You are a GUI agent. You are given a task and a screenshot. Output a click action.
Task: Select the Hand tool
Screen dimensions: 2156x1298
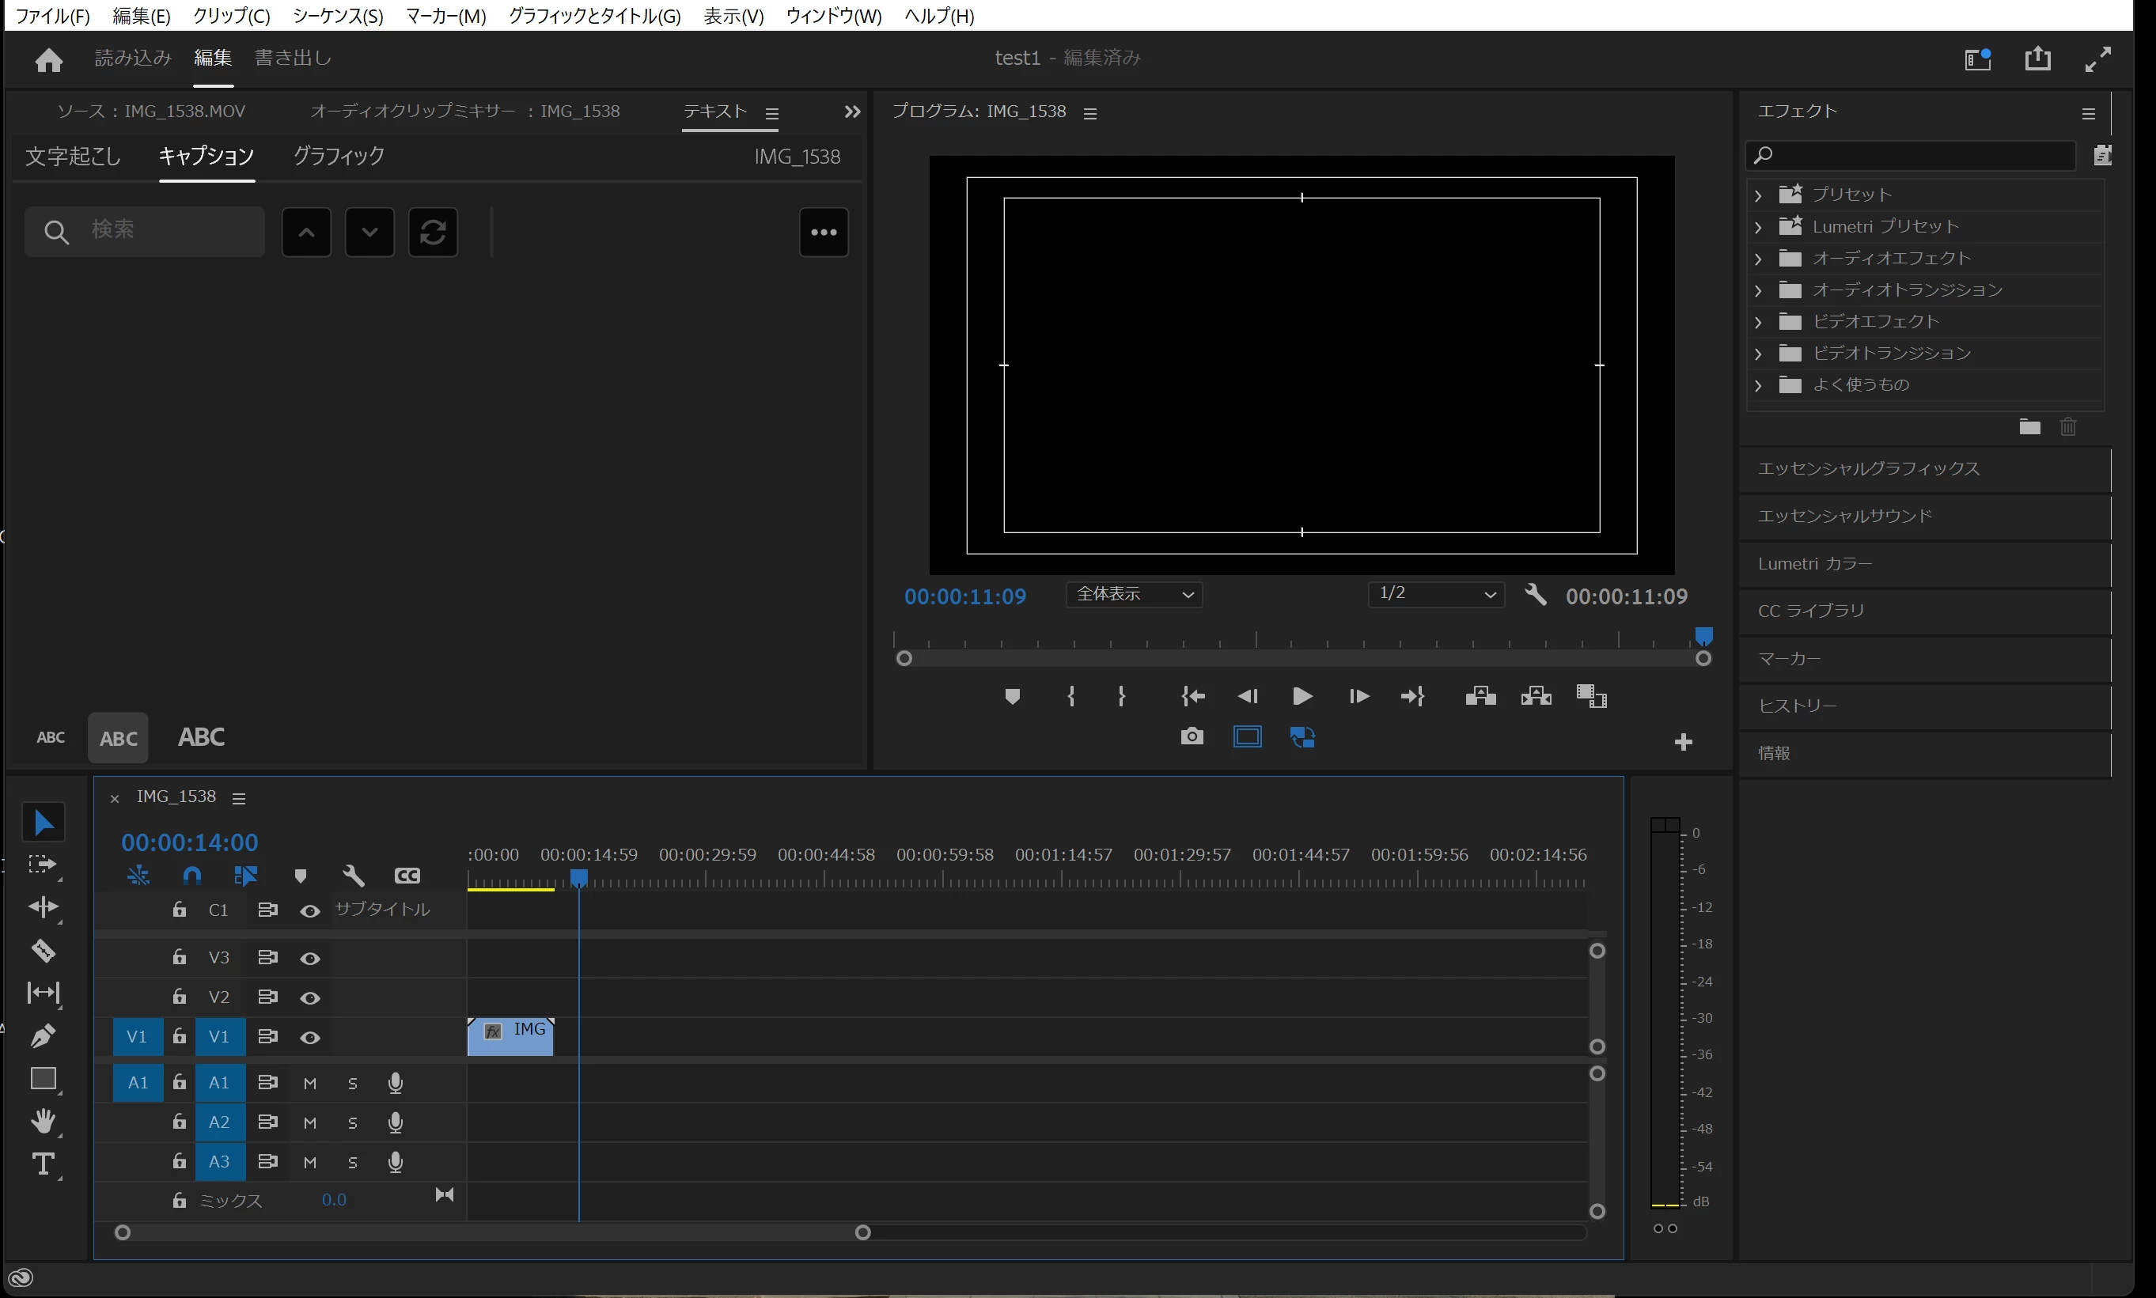click(x=43, y=1122)
